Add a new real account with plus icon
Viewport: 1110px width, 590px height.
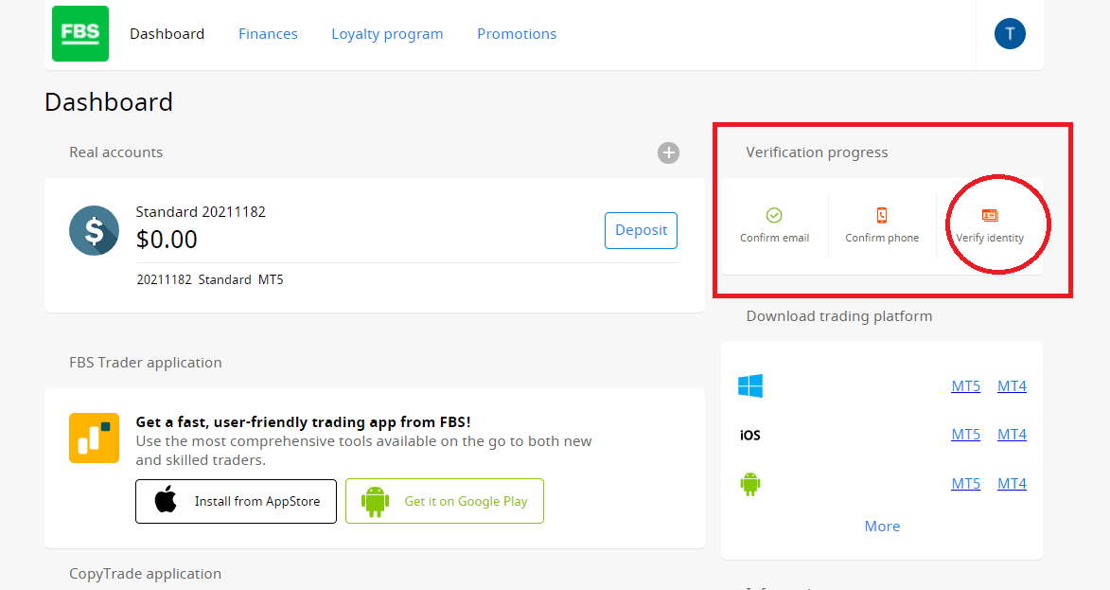pyautogui.click(x=669, y=152)
